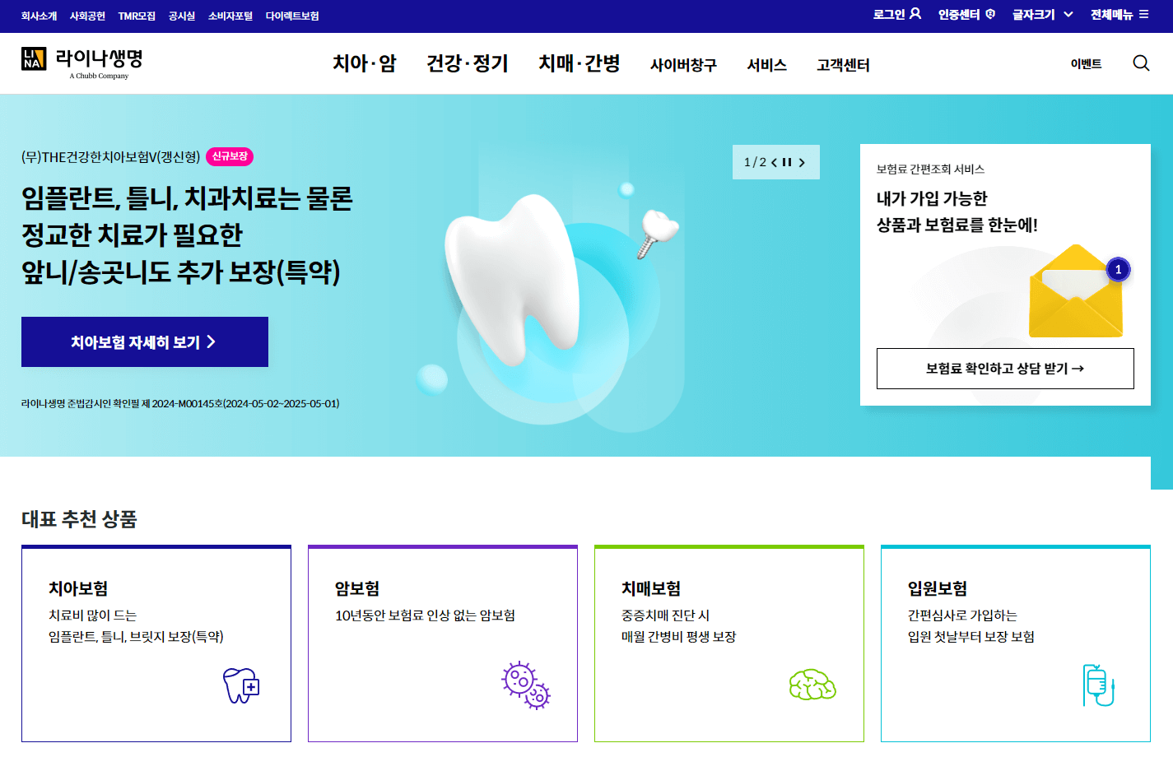Screen dimensions: 1173x757
Task: Open the TMR모집 link
Action: [137, 16]
